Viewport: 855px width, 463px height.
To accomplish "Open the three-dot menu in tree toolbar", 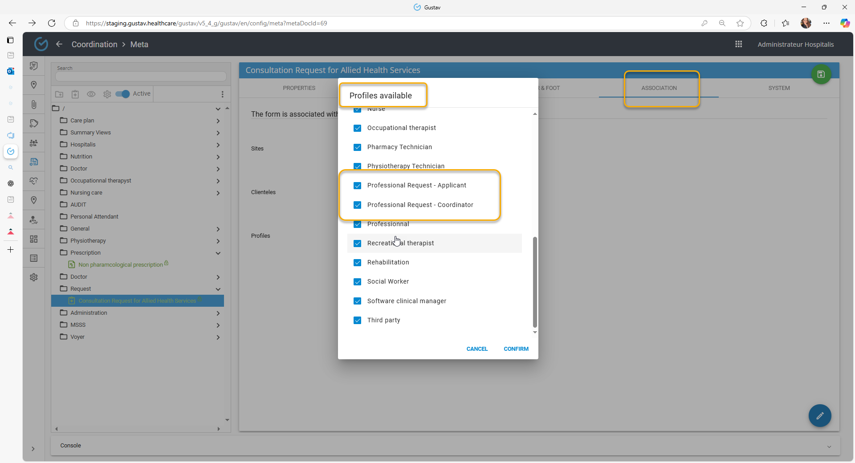I will click(222, 94).
